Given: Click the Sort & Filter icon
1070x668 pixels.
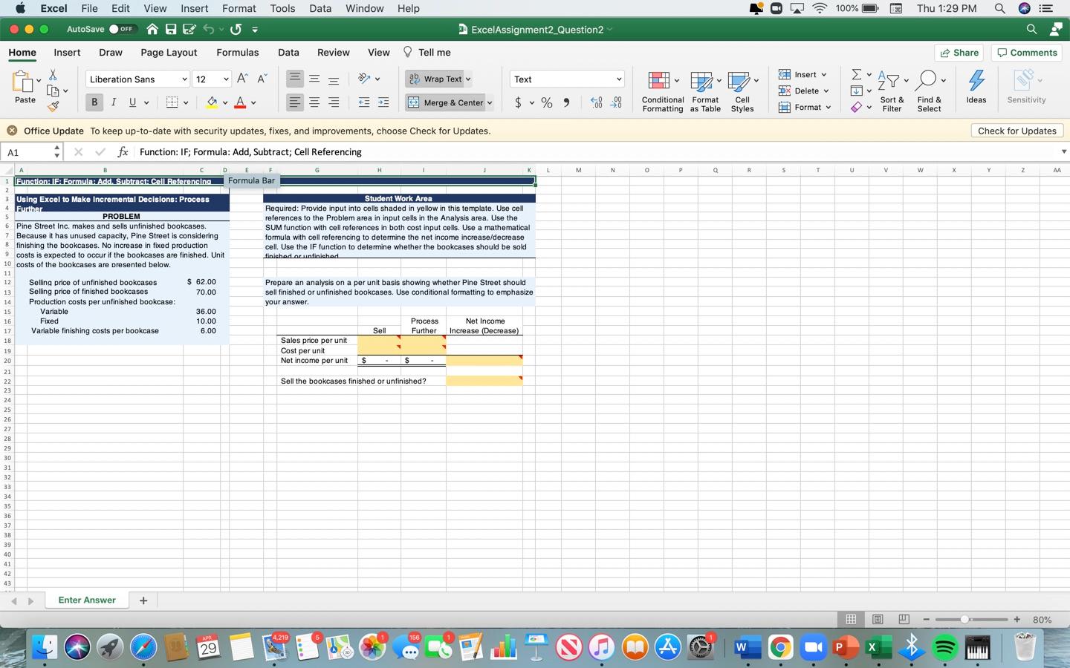Looking at the screenshot, I should [892, 92].
